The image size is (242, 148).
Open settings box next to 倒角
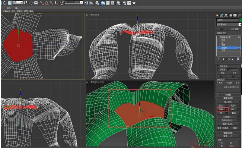point(227,109)
